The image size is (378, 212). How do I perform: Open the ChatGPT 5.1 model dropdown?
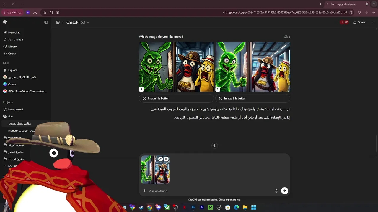click(x=78, y=22)
